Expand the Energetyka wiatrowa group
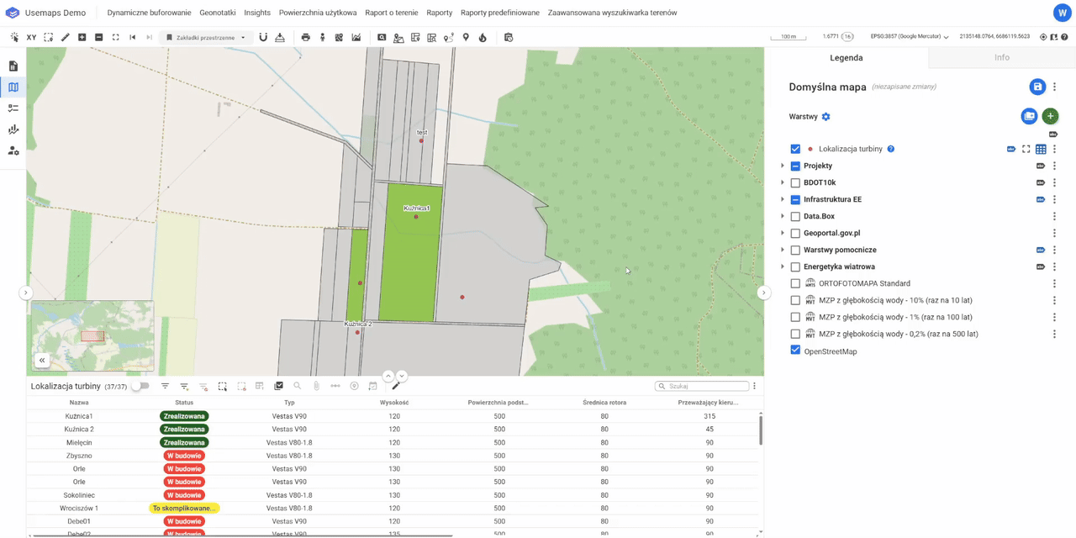The image size is (1076, 538). coord(783,266)
